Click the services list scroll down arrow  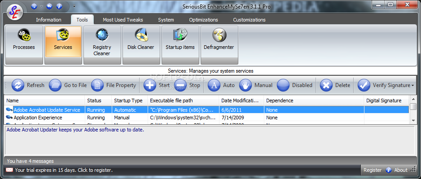click(413, 121)
